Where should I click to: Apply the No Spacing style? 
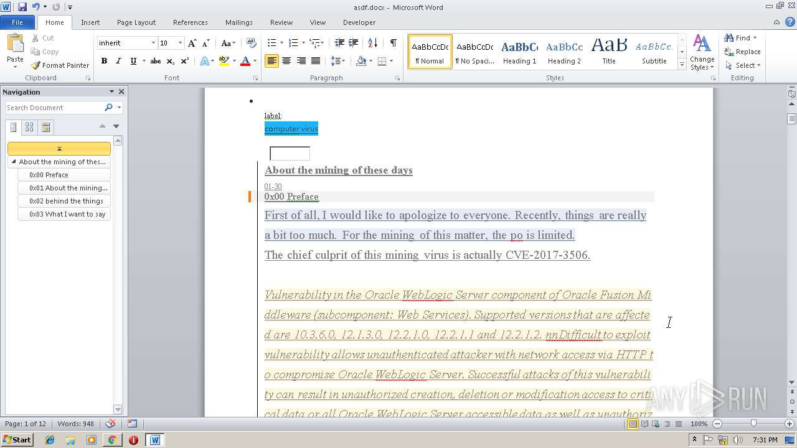click(x=474, y=51)
